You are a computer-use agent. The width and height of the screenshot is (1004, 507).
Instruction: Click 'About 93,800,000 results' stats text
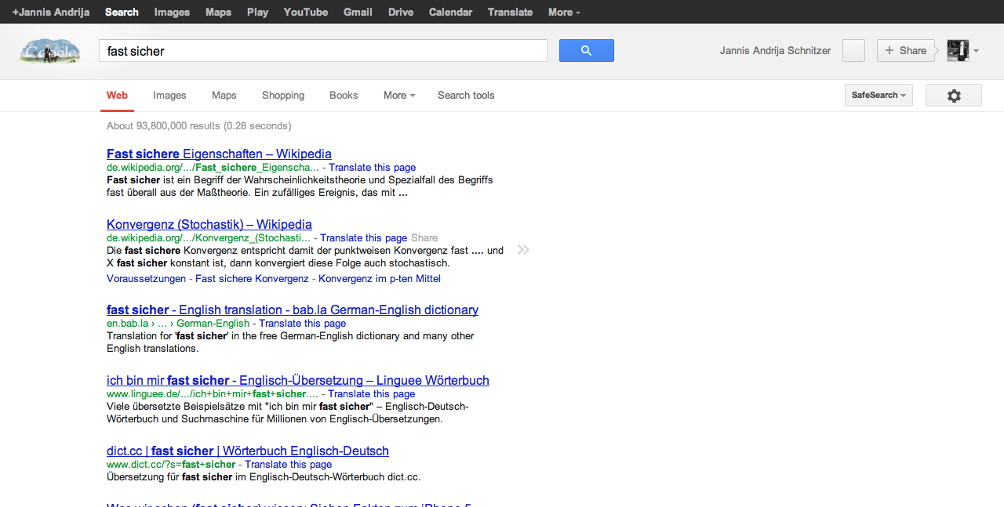(x=199, y=125)
